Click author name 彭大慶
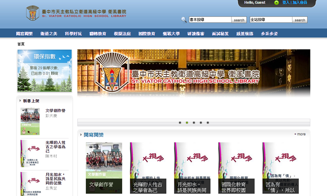This screenshot has height=196, width=327. (51, 115)
